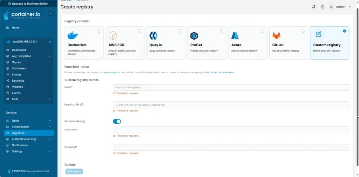This screenshot has width=359, height=177.
Task: Click the Add registry button
Action: tap(74, 171)
